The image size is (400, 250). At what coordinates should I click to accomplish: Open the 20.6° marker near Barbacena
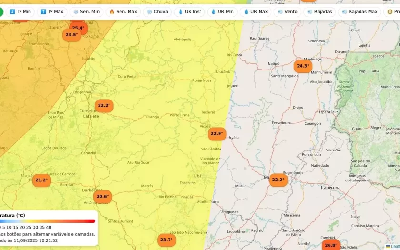pos(102,197)
